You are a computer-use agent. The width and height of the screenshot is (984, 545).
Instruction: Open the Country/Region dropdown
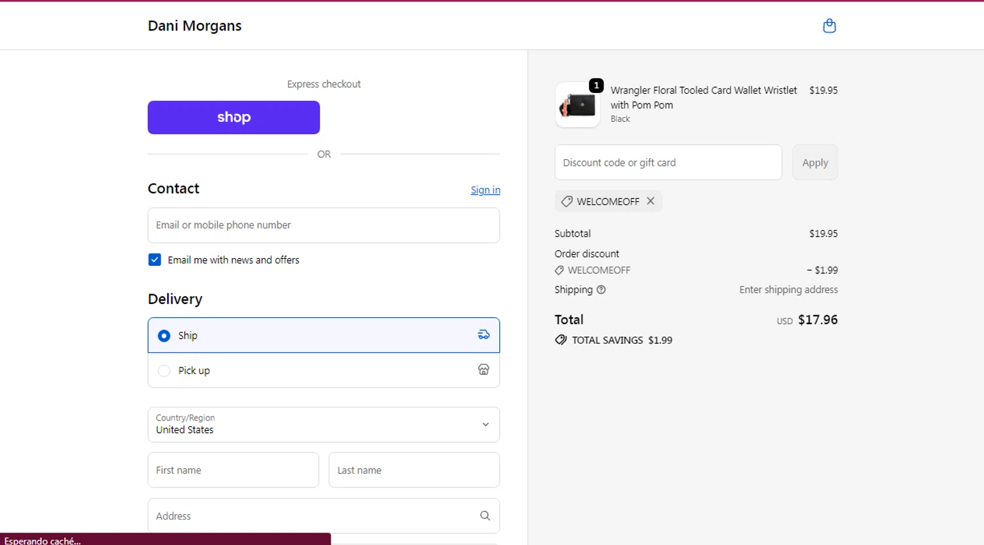pyautogui.click(x=323, y=424)
